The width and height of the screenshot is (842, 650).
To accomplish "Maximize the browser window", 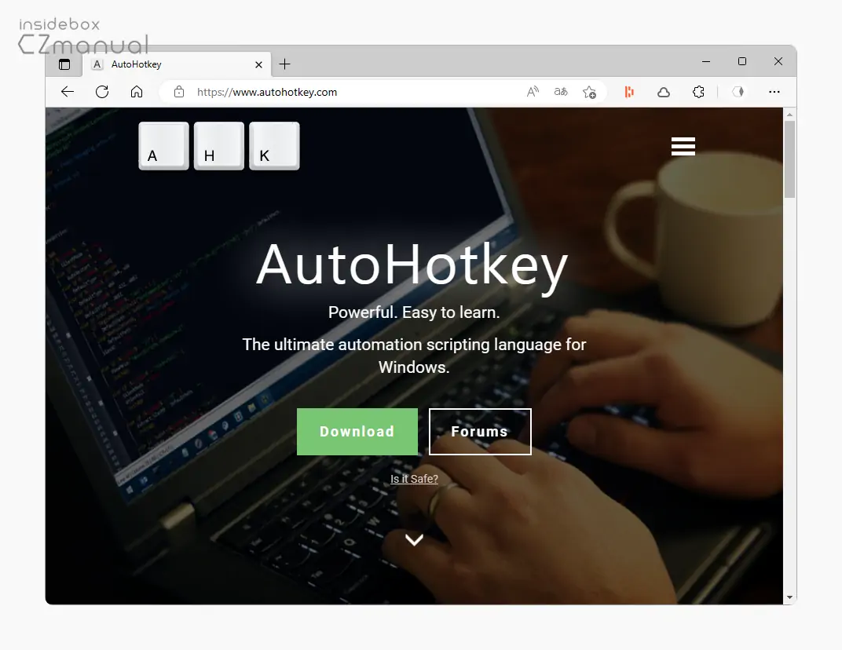I will click(742, 61).
